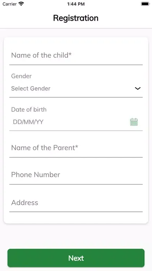
Task: Tap the 1:44 PM clock
Action: click(x=76, y=4)
